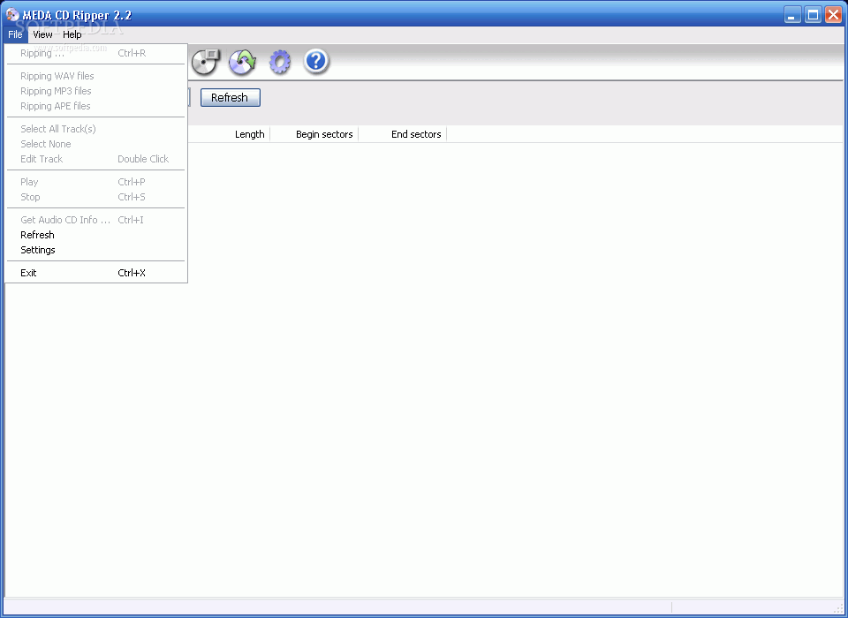Click Play in the File menu

[95, 182]
